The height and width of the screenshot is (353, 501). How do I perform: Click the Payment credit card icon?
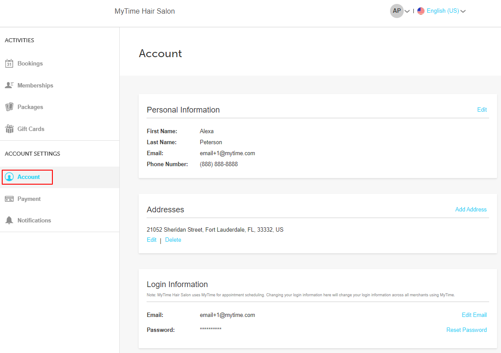[9, 199]
